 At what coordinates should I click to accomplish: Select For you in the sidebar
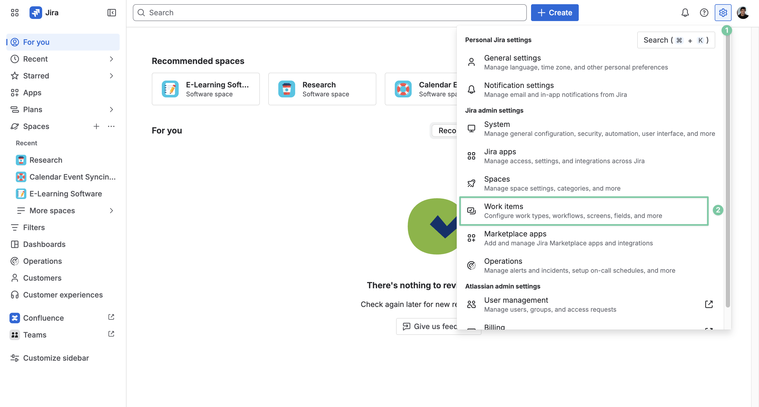tap(63, 42)
